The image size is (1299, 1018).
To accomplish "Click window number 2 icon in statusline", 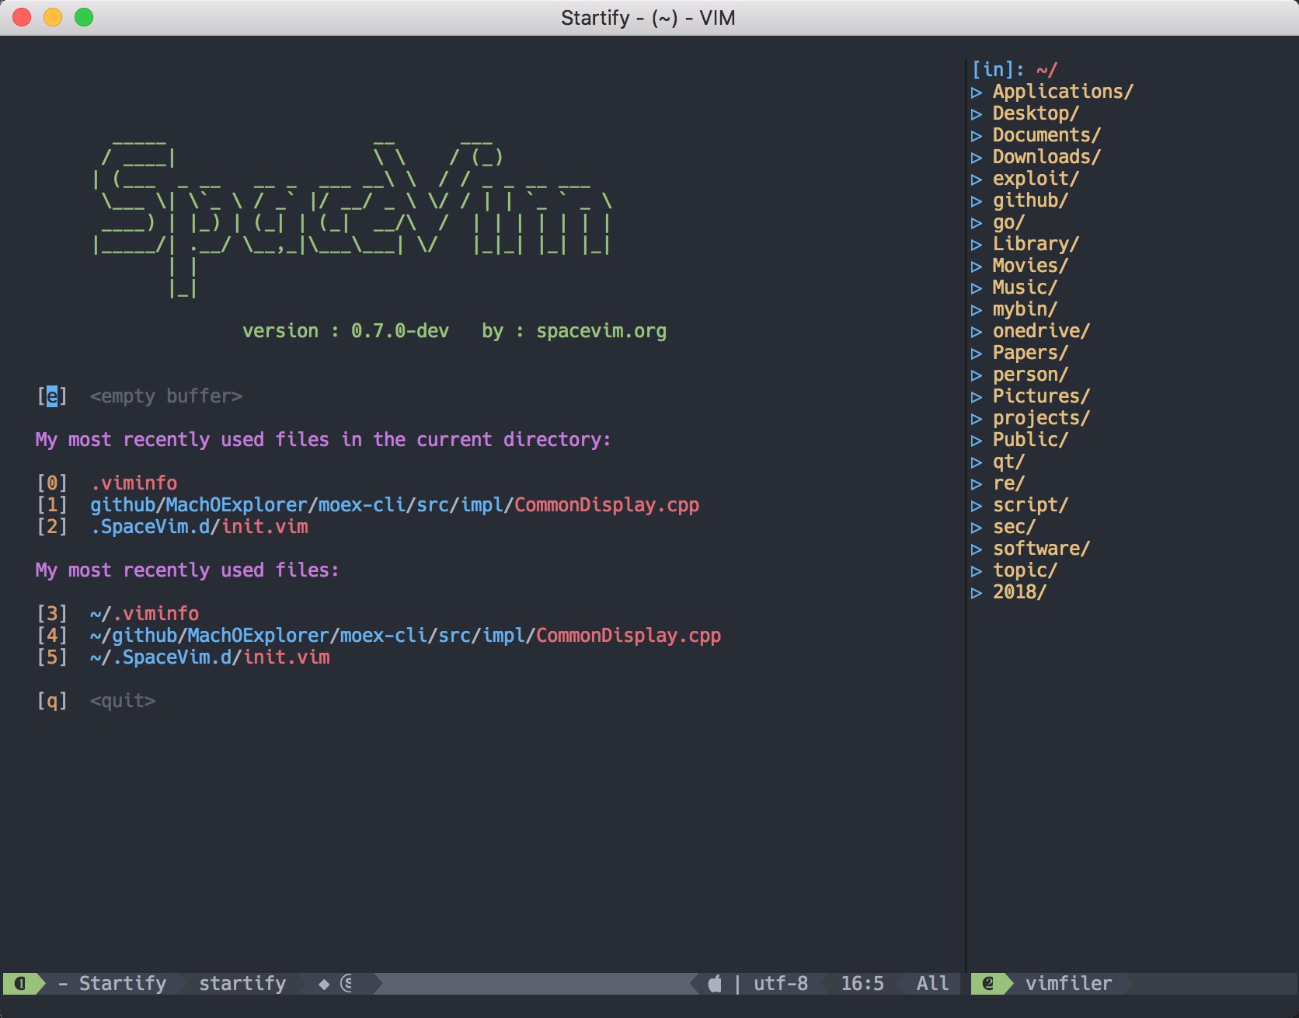I will tap(988, 984).
